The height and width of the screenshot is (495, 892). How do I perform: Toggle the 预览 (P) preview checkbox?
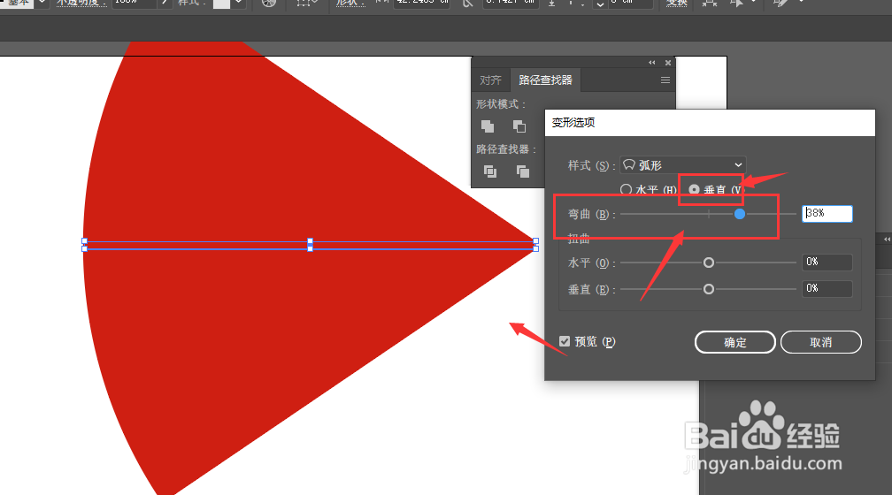click(x=565, y=341)
